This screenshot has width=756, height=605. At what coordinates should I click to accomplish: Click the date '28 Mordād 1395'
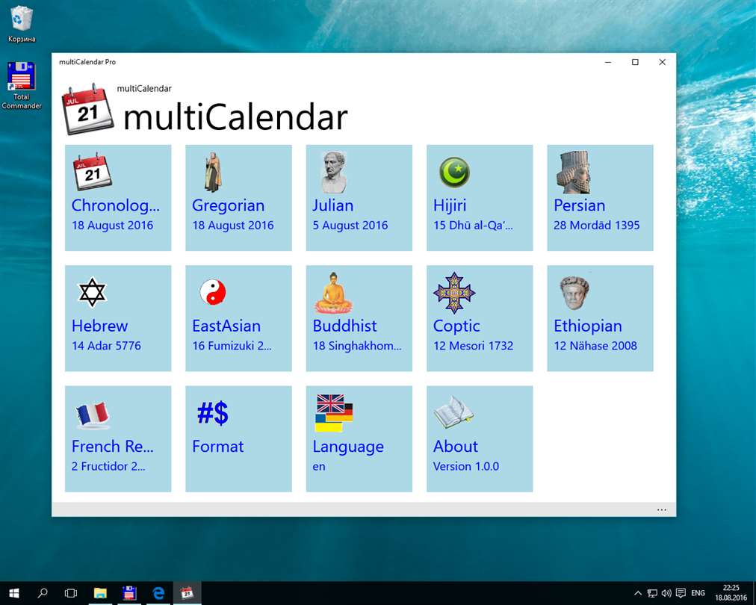(596, 225)
